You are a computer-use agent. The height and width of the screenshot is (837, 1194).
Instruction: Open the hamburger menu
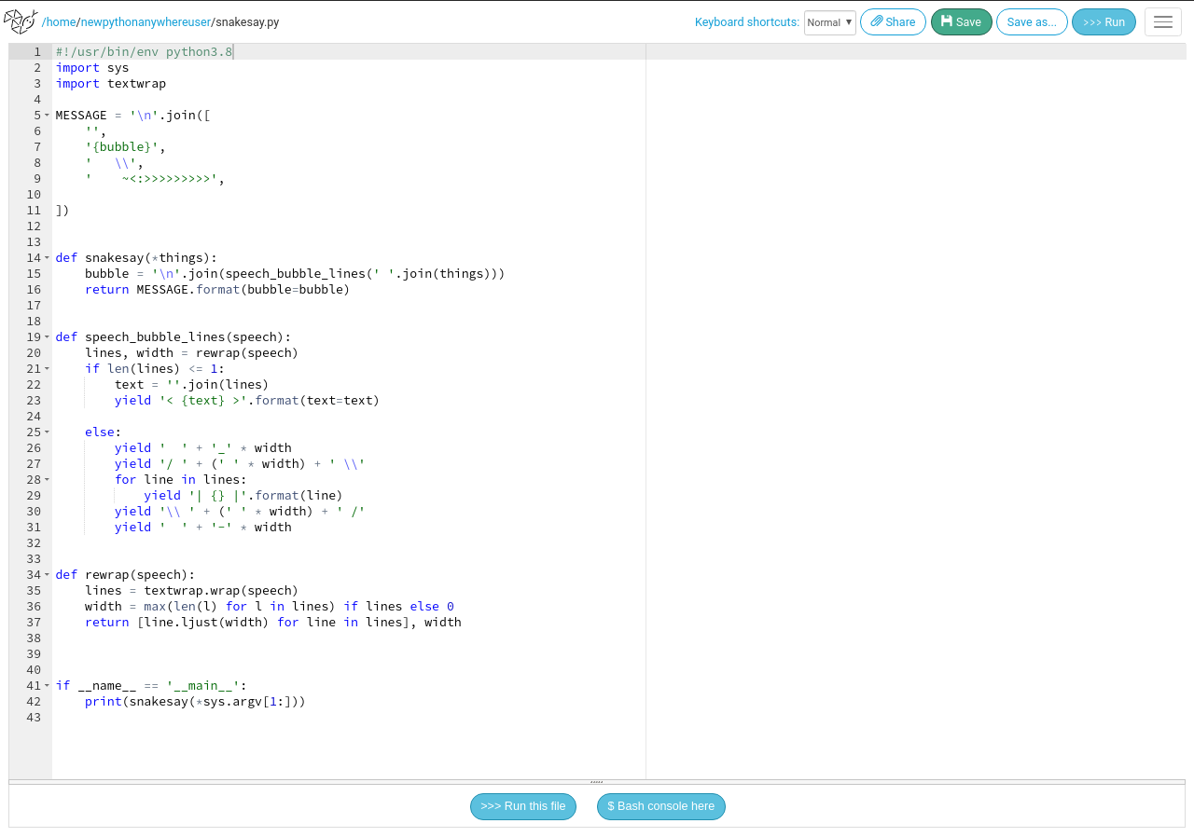[1162, 21]
